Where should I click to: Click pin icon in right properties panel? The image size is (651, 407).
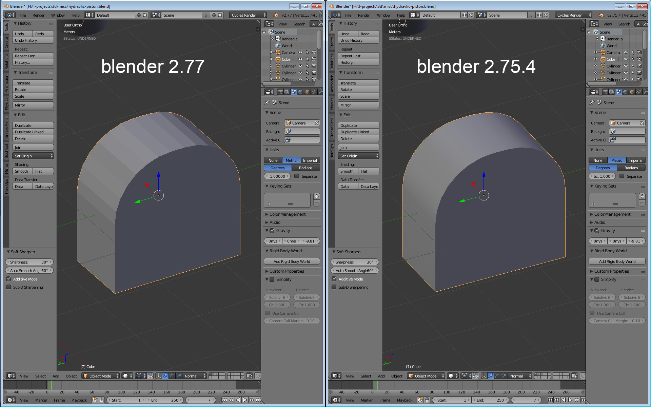coord(592,102)
